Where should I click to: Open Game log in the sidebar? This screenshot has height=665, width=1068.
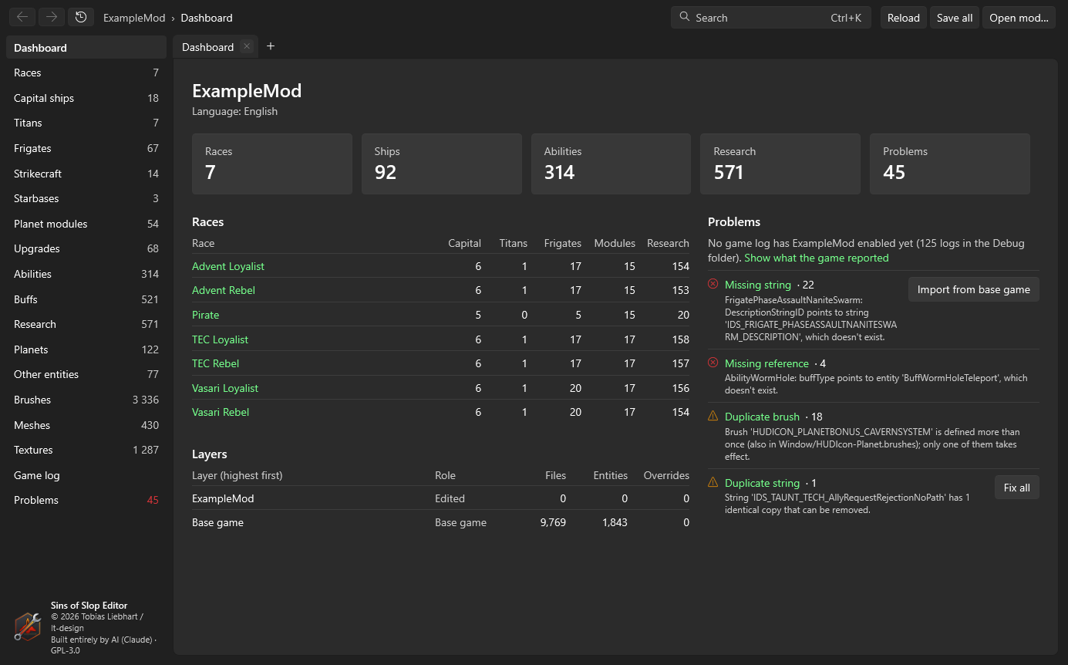coord(86,475)
